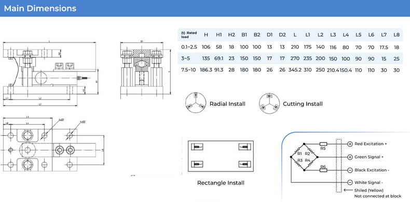The height and width of the screenshot is (202, 410).
Task: Click the Cutting Install label
Action: point(303,104)
